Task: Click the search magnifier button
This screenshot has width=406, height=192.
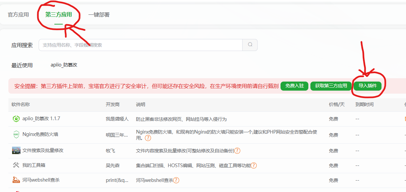Action: tap(250, 45)
